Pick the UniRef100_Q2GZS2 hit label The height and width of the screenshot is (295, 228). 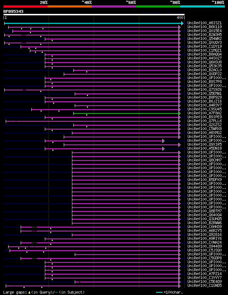click(x=204, y=125)
